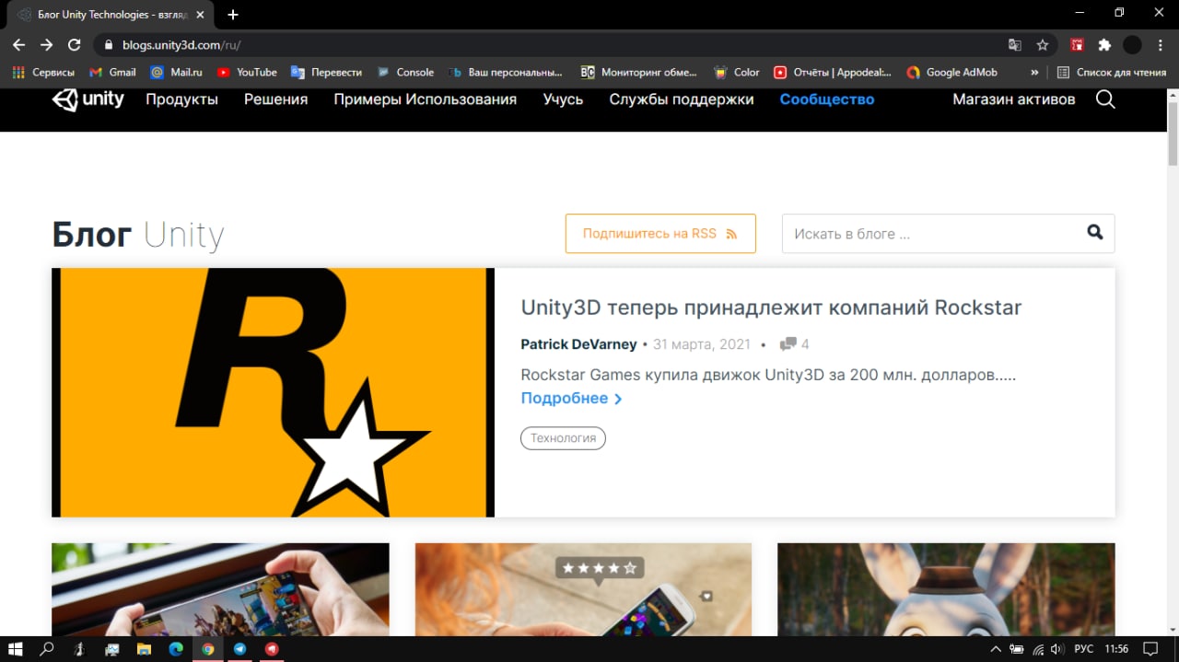
Task: Open the Color bookmark
Action: [736, 72]
